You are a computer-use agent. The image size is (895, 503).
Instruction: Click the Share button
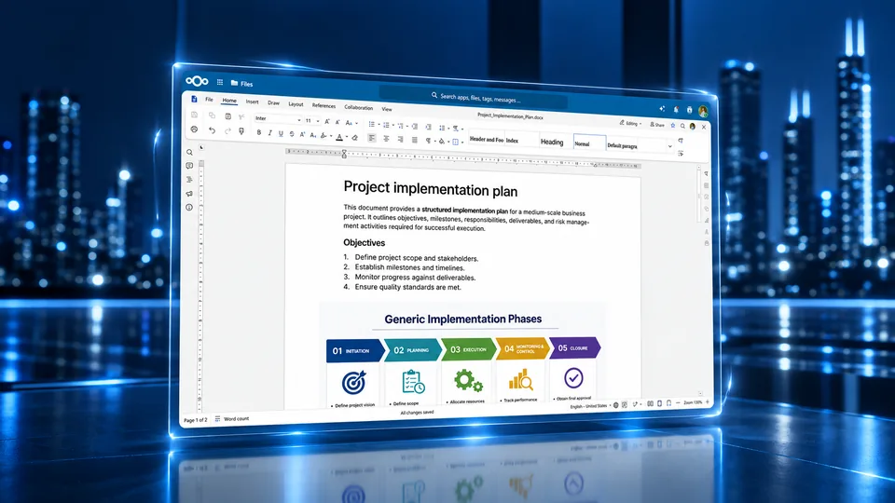click(x=657, y=124)
